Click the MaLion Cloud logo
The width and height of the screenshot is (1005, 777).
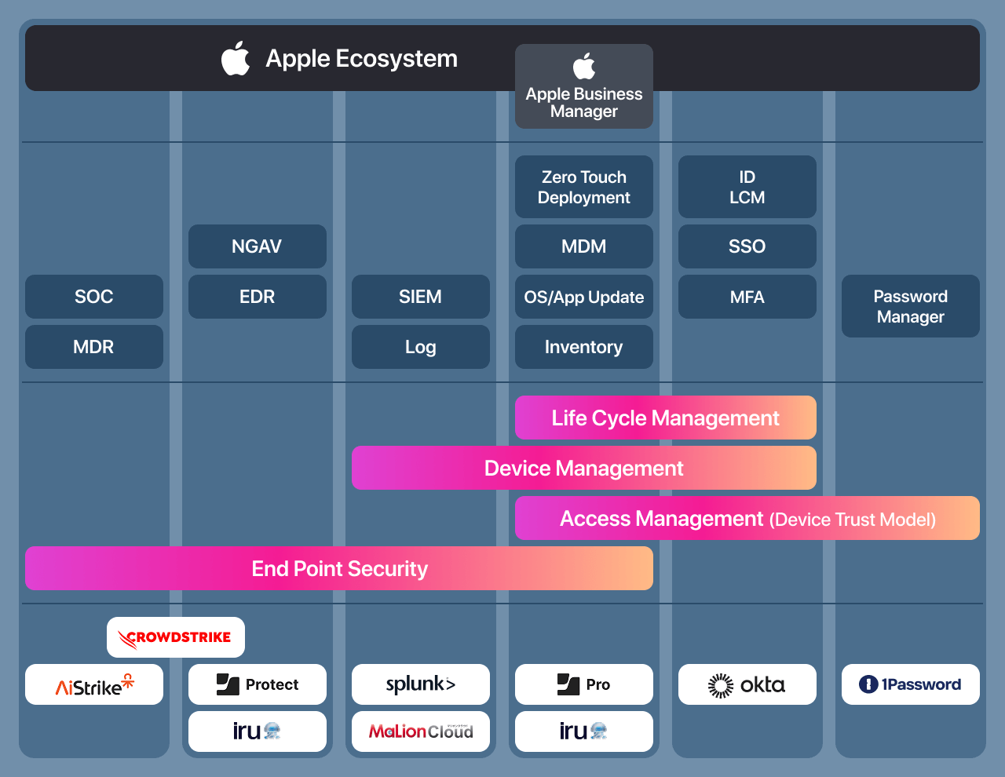[x=421, y=731]
